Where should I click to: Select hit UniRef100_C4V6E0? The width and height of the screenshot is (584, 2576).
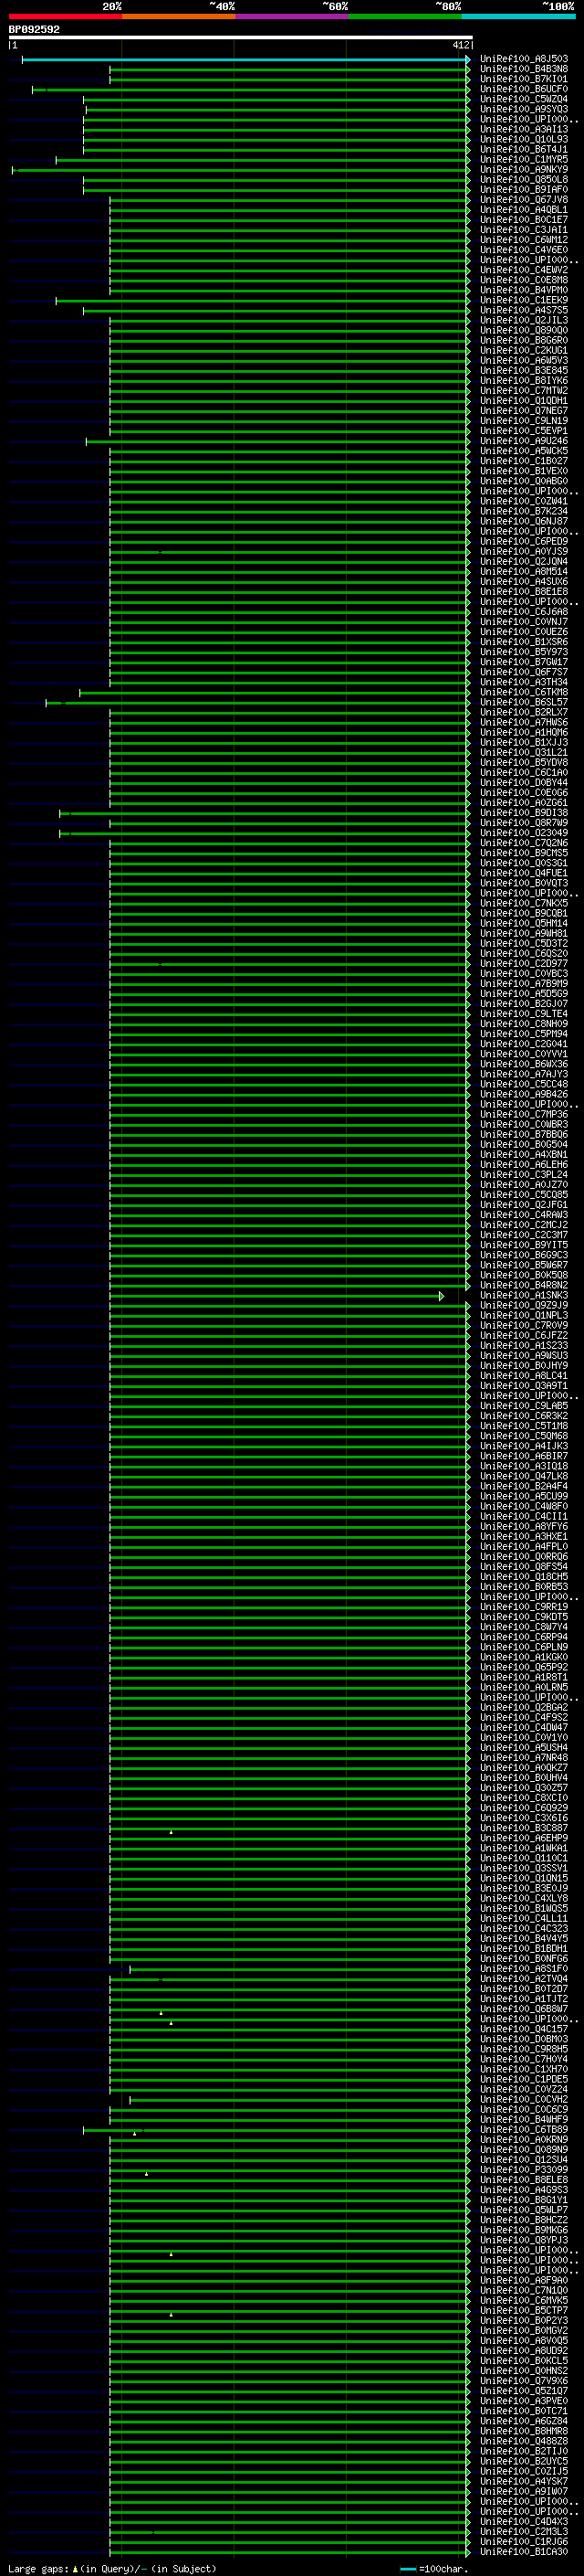click(x=524, y=250)
